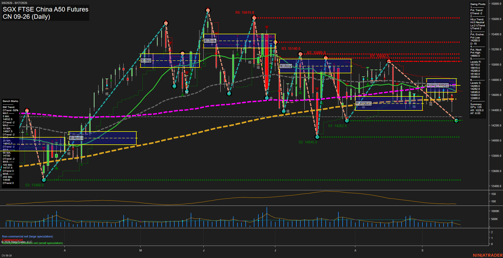Select the R1: 15042.5 resistance label
Image resolution: width=503 pixels, height=258 pixels.
(379, 56)
